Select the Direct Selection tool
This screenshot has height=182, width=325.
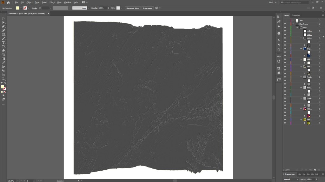point(4,22)
